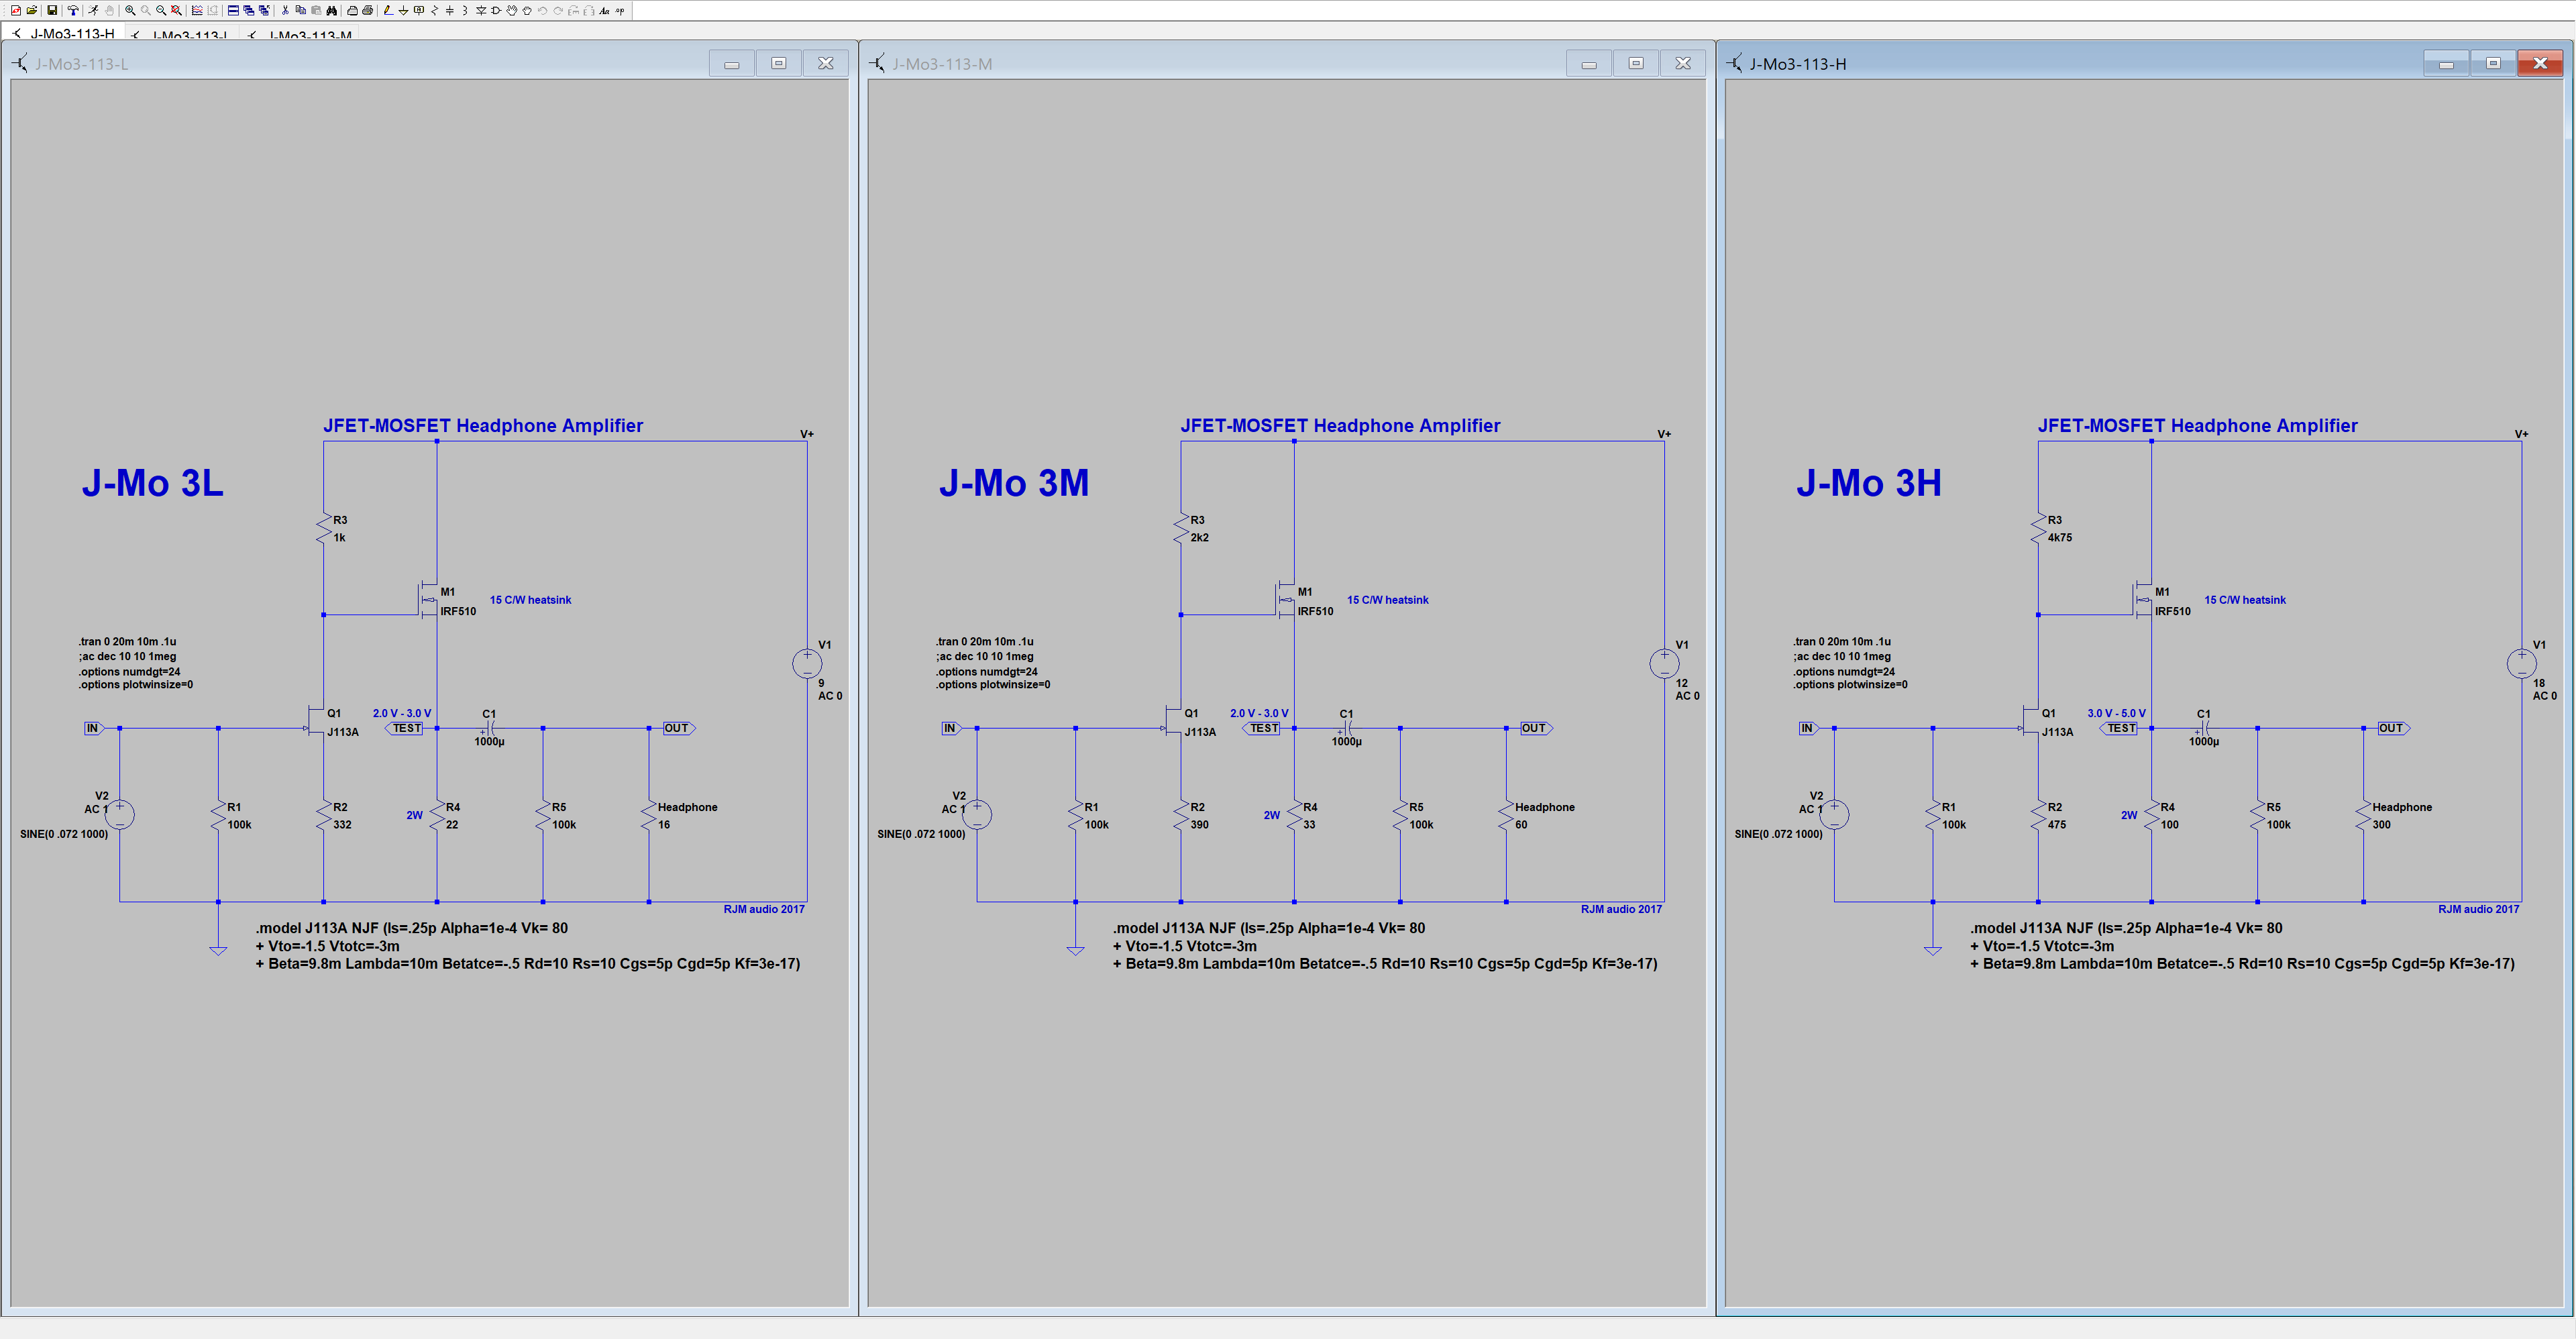Click the Zoom to Fit icon
Viewport: 2576px width, 1339px height.
point(176,10)
